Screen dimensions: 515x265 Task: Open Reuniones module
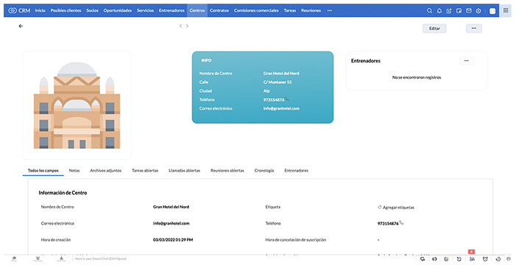(310, 10)
